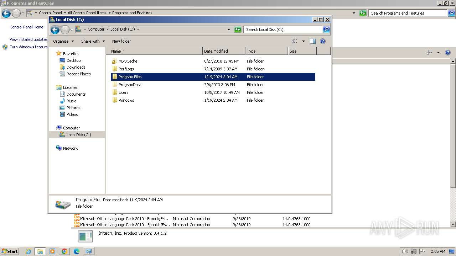This screenshot has height=256, width=456.
Task: Click the Search Local Disk (C:) field
Action: click(283, 30)
